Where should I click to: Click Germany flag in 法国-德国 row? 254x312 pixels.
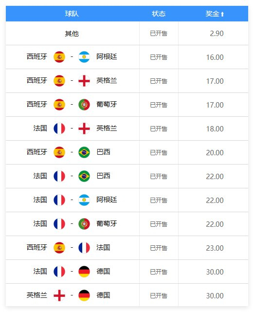84,272
